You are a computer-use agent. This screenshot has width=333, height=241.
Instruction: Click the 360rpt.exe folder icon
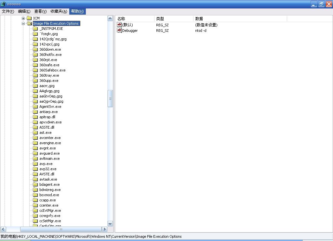[x=35, y=60]
